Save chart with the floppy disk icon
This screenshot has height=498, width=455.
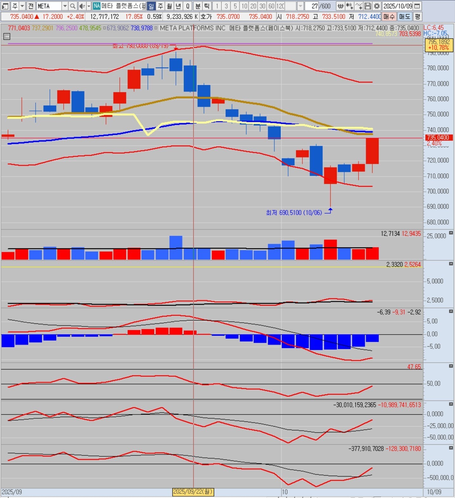click(x=367, y=6)
